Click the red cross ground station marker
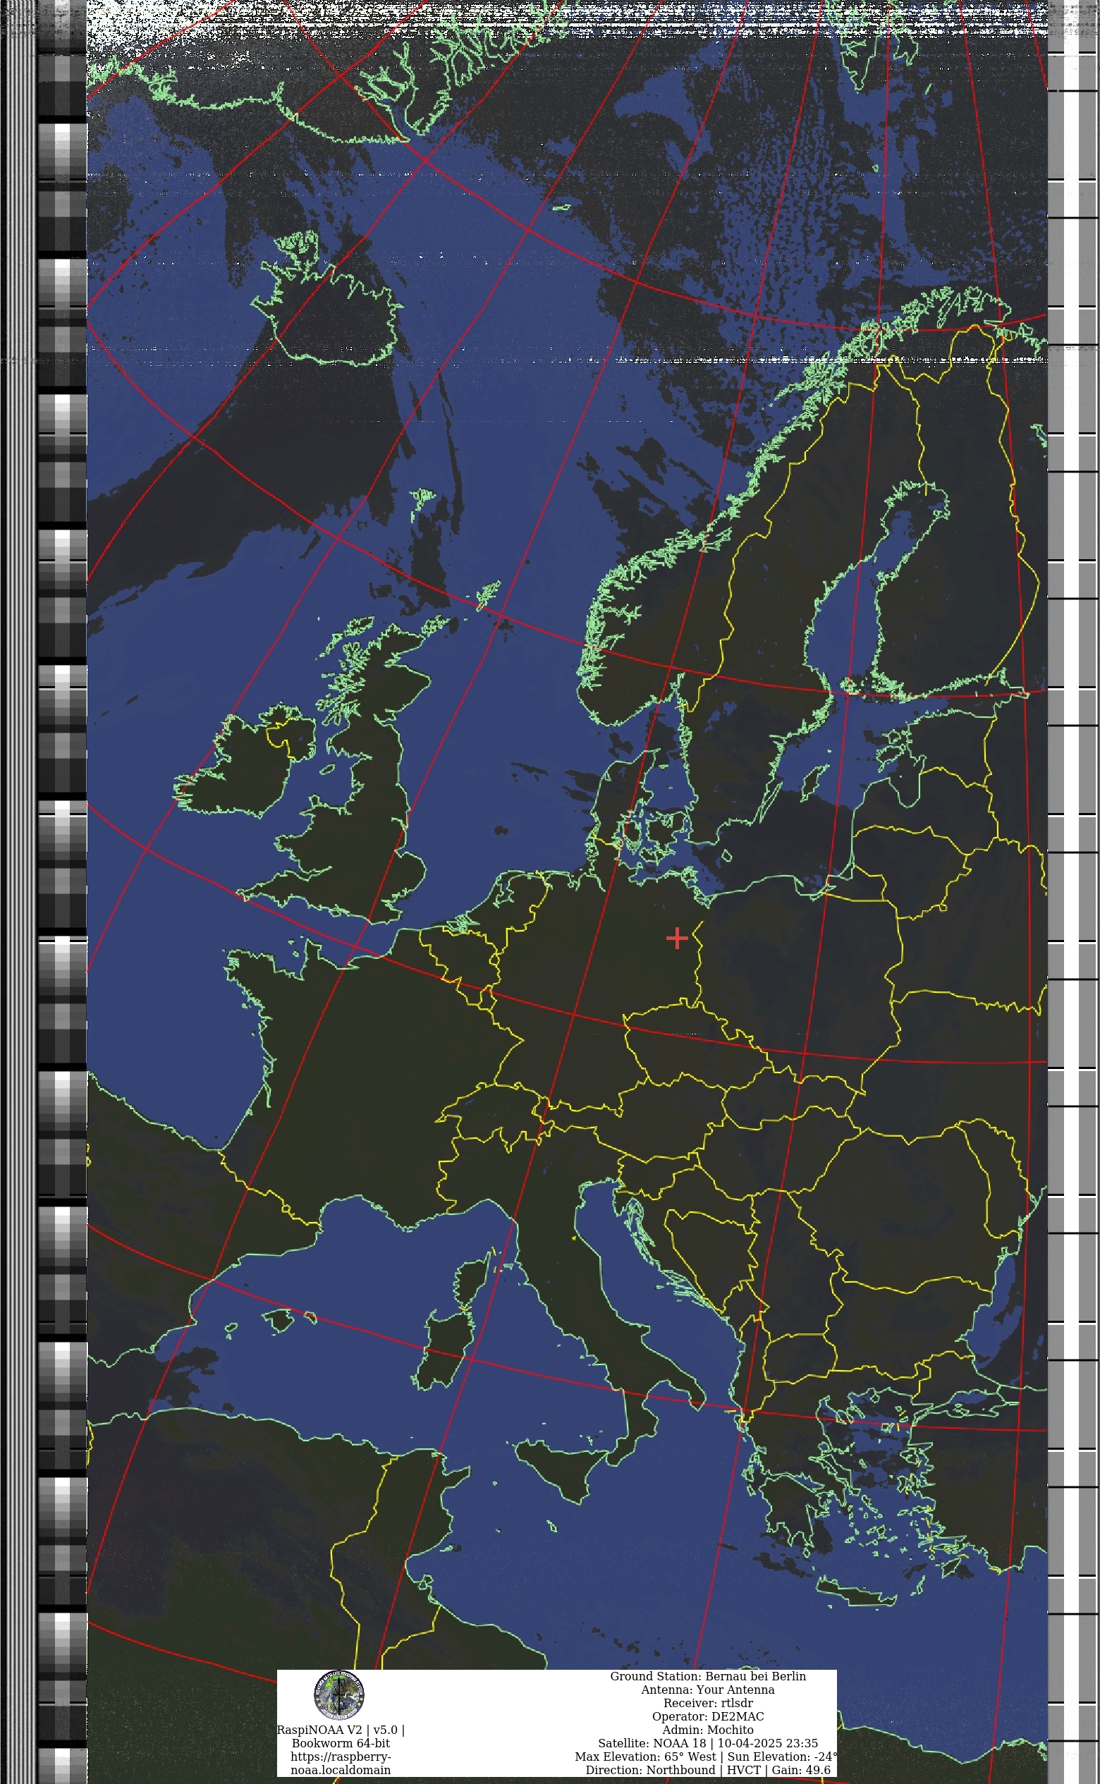 677,939
